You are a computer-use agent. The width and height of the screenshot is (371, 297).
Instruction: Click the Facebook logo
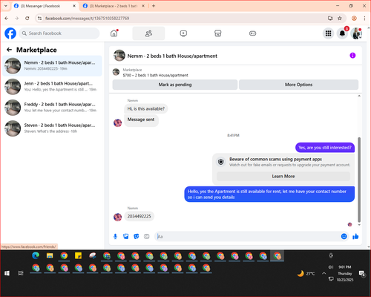pyautogui.click(x=10, y=33)
